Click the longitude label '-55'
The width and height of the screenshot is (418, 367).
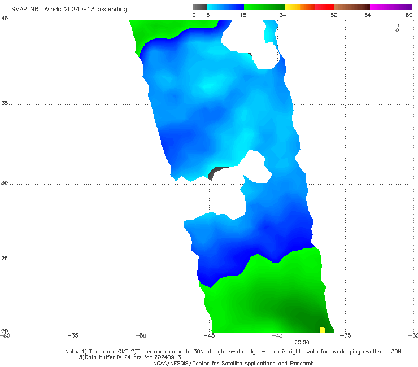73,335
